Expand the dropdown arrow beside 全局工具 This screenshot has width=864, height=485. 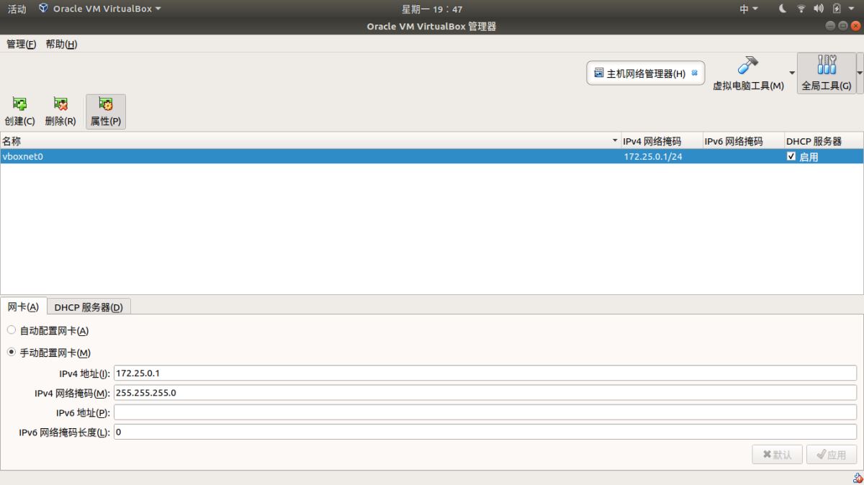coord(860,73)
